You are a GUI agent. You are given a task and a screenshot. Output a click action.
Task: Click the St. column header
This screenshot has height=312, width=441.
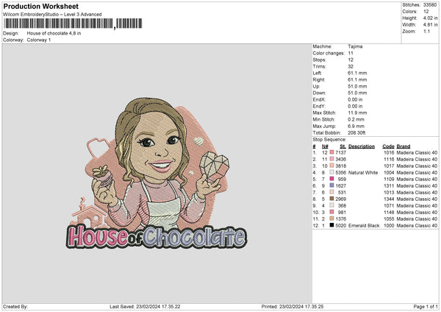click(343, 146)
